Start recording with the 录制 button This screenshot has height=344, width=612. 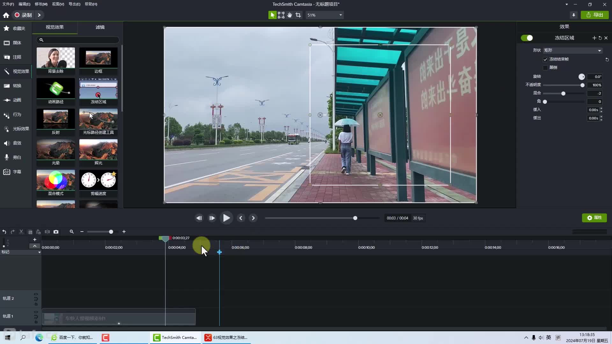(x=23, y=15)
